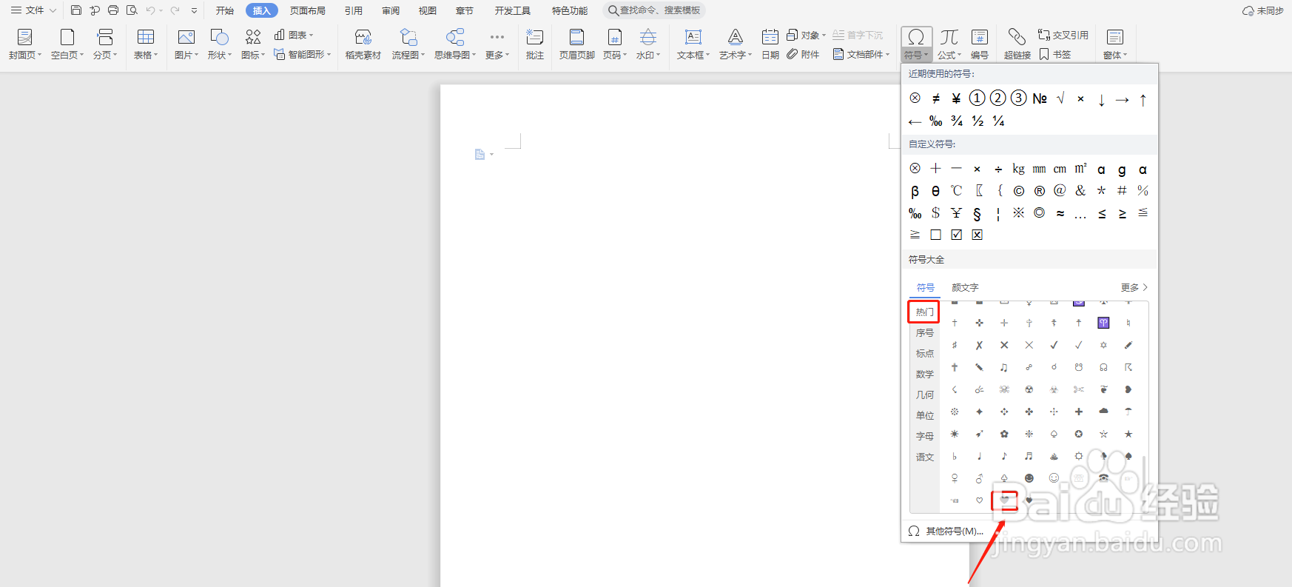Switch to the 开始 ribbon tab
Screen dimensions: 1292x587
pos(225,10)
